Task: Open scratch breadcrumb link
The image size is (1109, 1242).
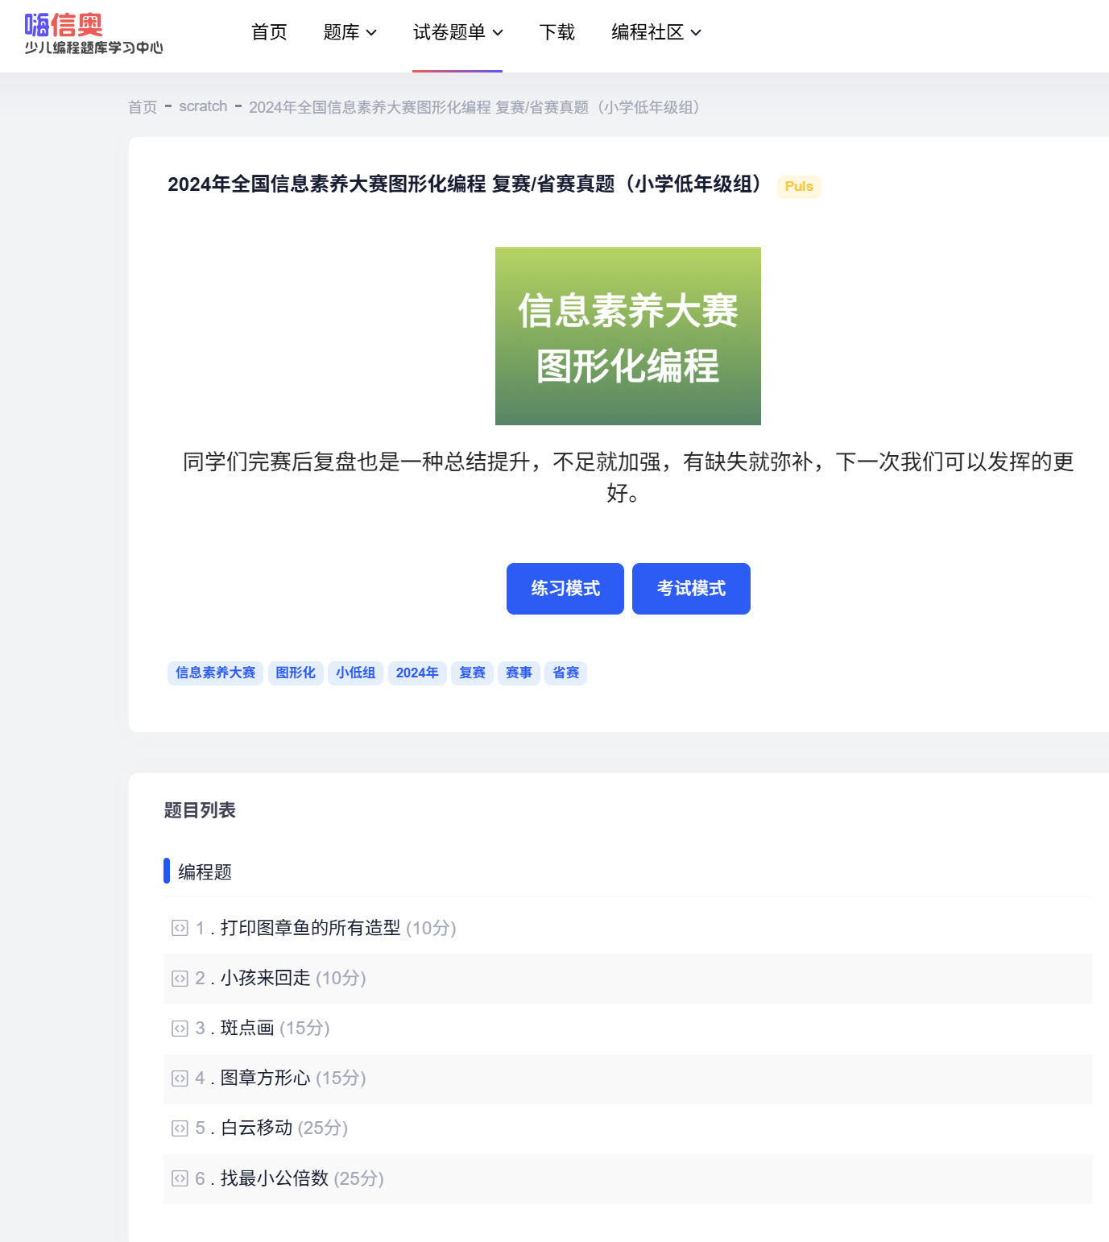Action: (x=203, y=106)
